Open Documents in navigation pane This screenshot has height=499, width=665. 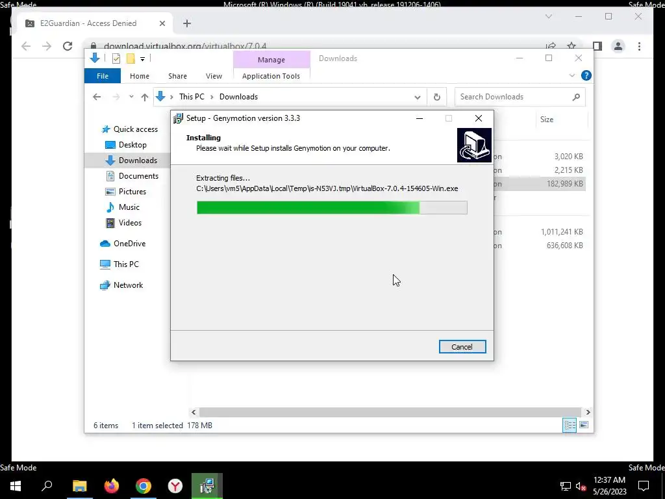point(138,176)
